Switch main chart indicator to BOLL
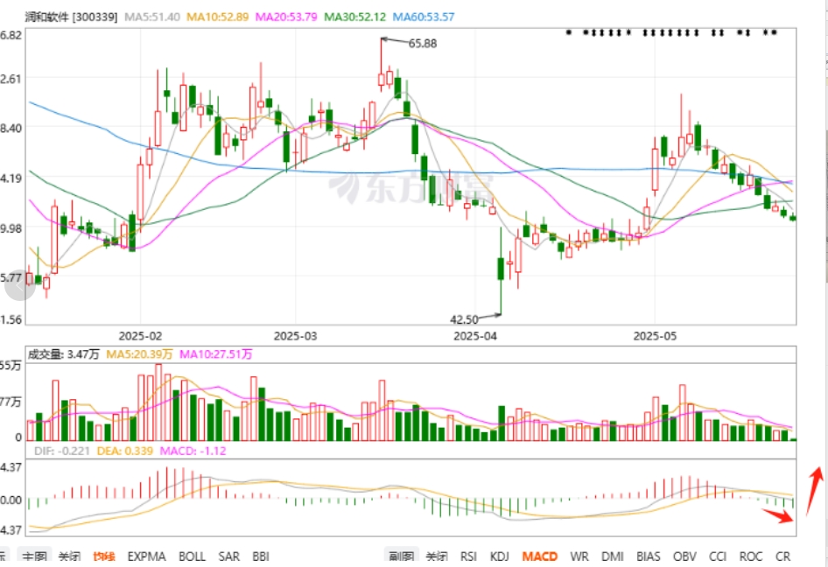The image size is (828, 567). 192,556
